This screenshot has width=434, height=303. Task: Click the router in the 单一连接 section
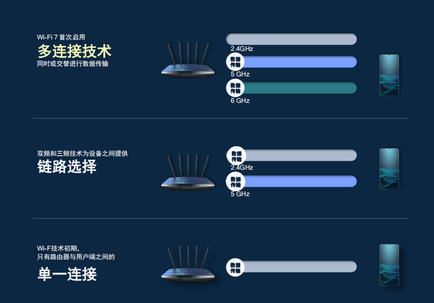coord(188,266)
